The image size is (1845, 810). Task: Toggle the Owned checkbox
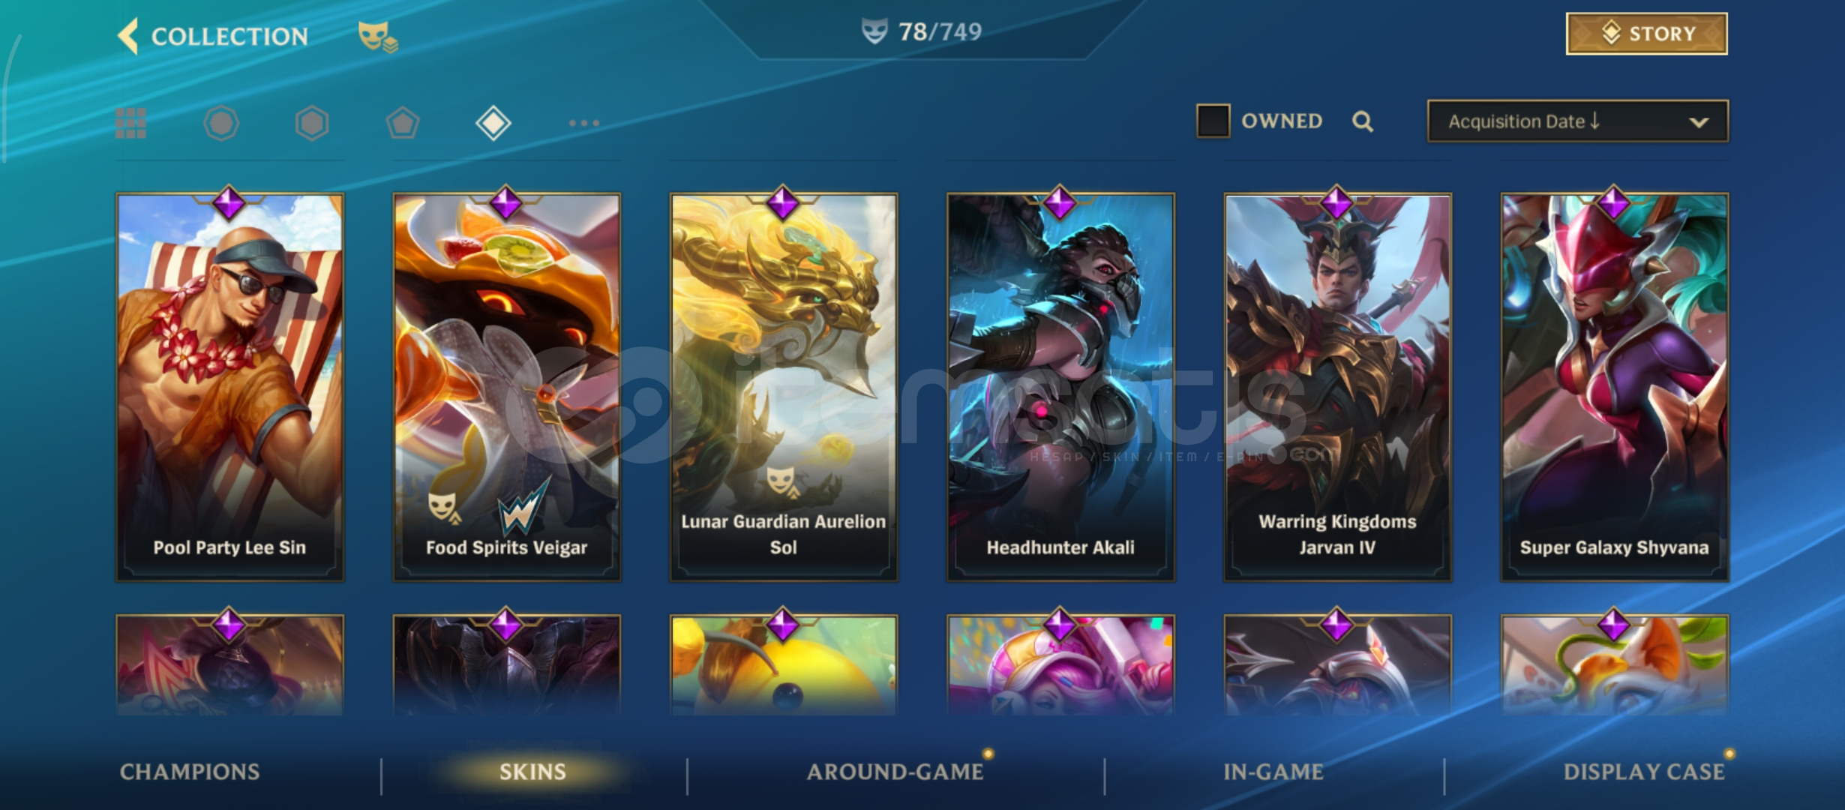click(x=1213, y=121)
